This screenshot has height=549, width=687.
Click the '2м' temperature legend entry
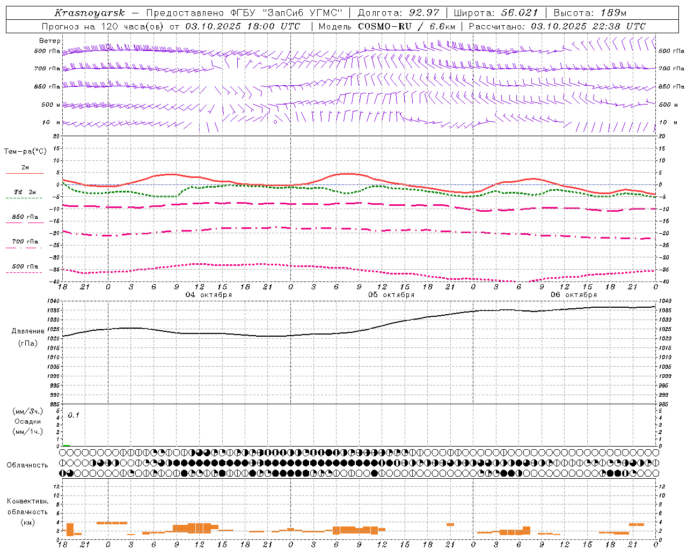(25, 168)
